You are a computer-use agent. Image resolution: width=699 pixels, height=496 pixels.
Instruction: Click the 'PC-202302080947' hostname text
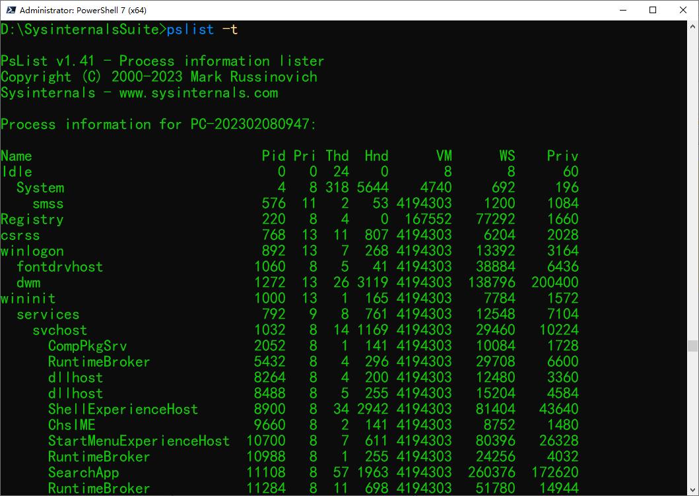coord(250,124)
